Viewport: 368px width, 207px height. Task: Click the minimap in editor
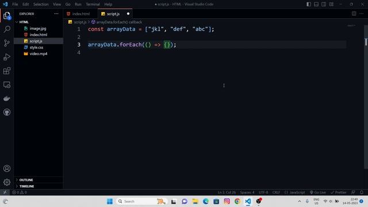click(x=351, y=25)
